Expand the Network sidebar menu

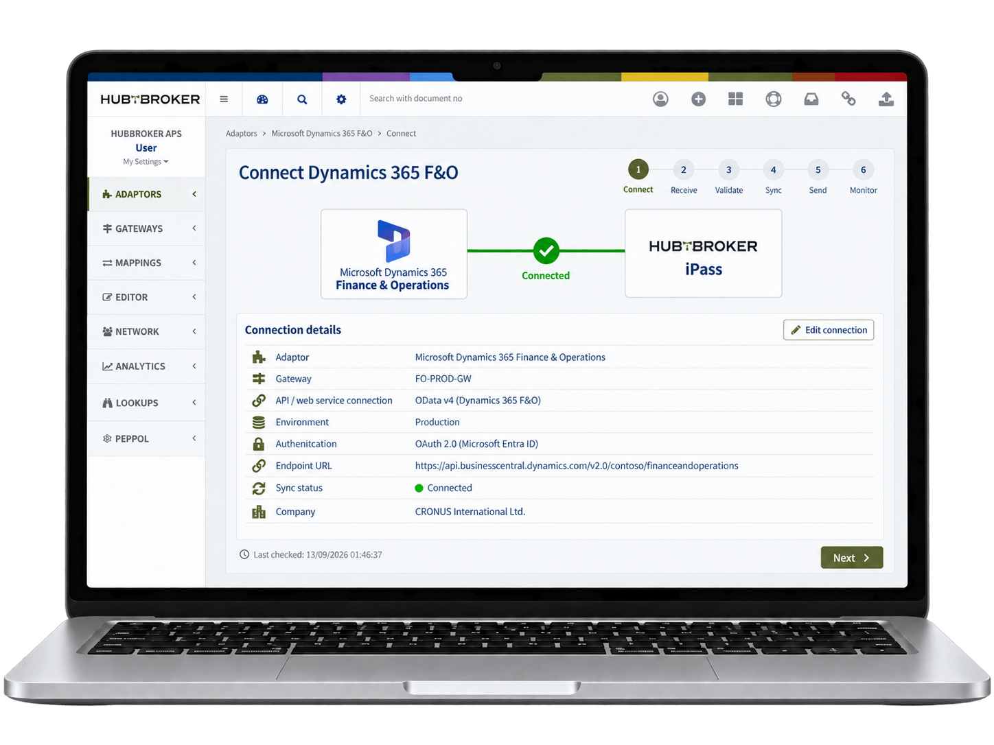tap(146, 331)
